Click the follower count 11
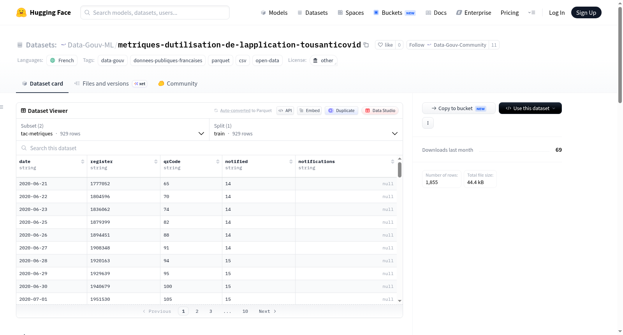 (x=494, y=45)
